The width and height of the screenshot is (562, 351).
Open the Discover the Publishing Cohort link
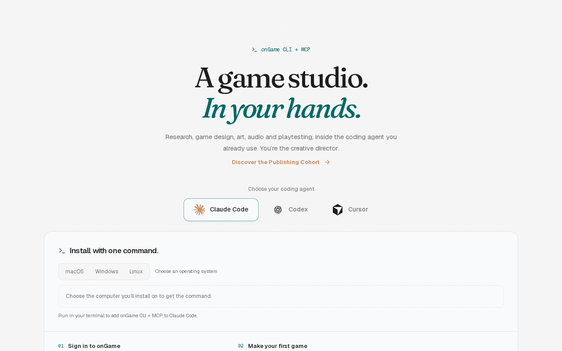[281, 162]
